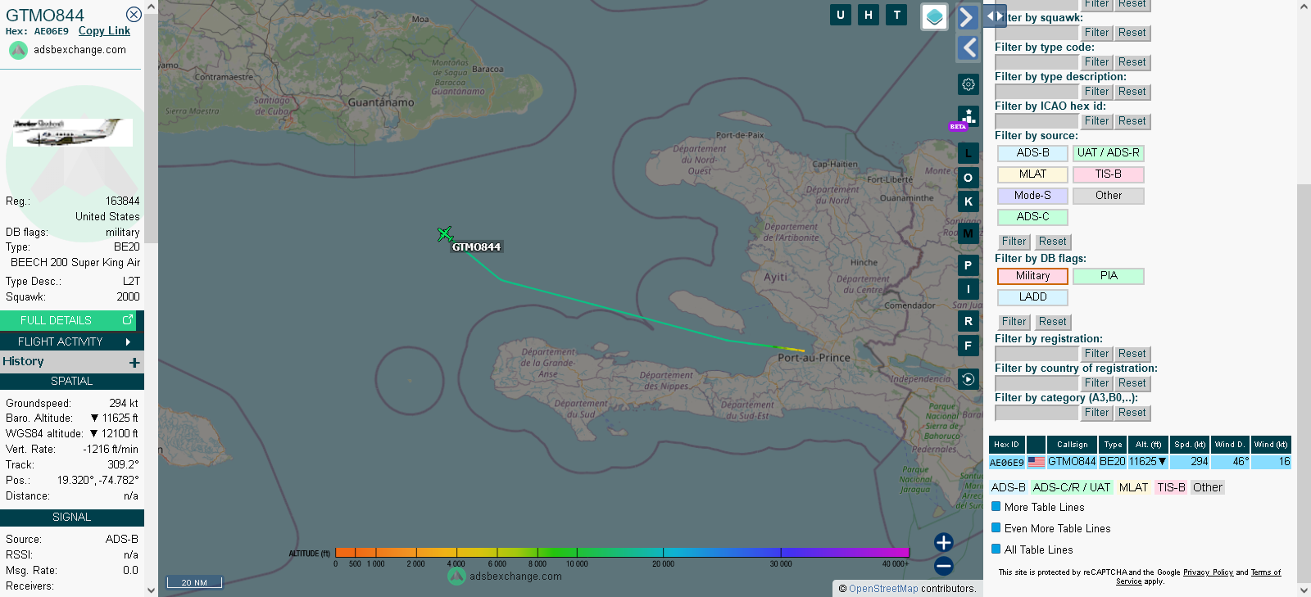Zoom in with the plus button
The image size is (1311, 597).
click(x=944, y=542)
